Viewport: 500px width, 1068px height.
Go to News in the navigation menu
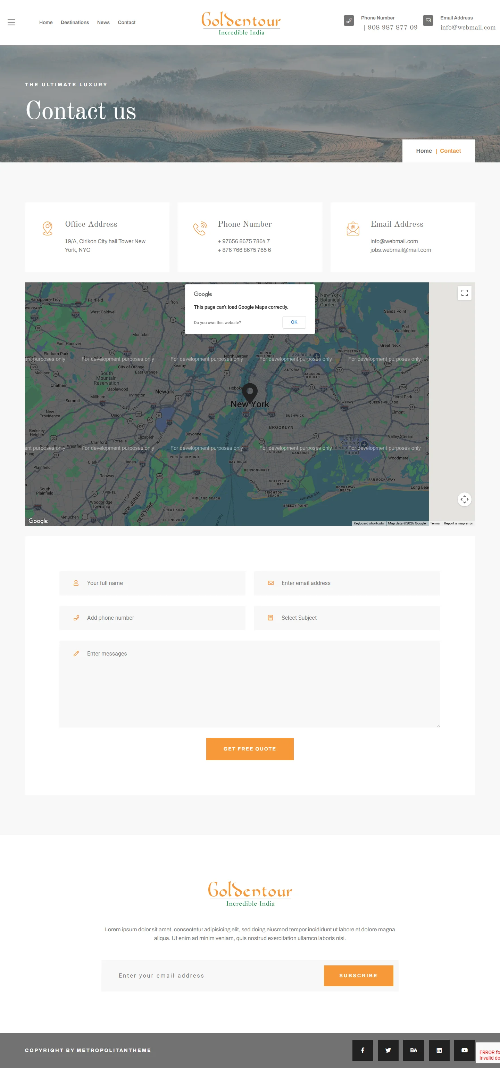click(103, 22)
